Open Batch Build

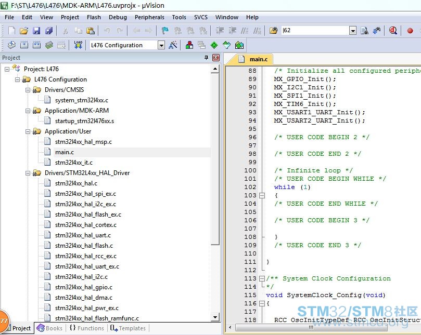pos(49,45)
